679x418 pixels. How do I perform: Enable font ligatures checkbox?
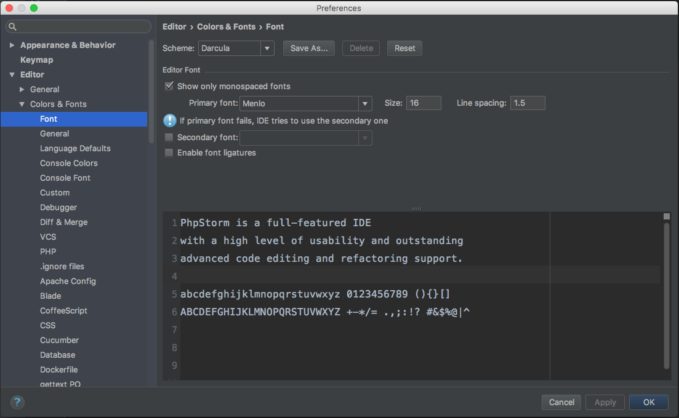(x=169, y=152)
